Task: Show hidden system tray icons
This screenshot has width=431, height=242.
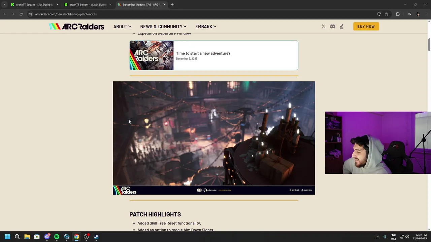Action: (377, 237)
